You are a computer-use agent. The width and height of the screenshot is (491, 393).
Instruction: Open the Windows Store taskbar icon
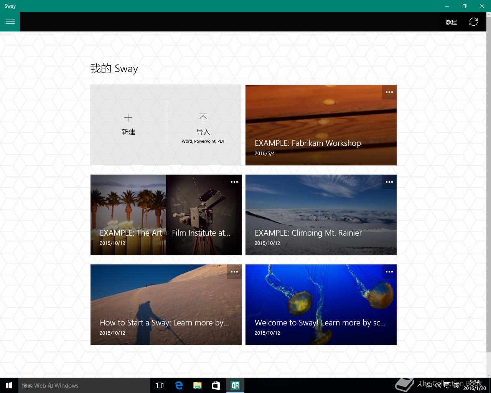coord(216,385)
